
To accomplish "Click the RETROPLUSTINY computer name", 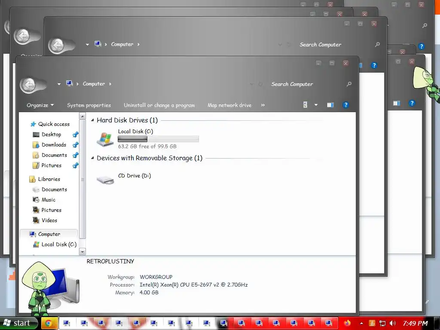I will [x=110, y=261].
